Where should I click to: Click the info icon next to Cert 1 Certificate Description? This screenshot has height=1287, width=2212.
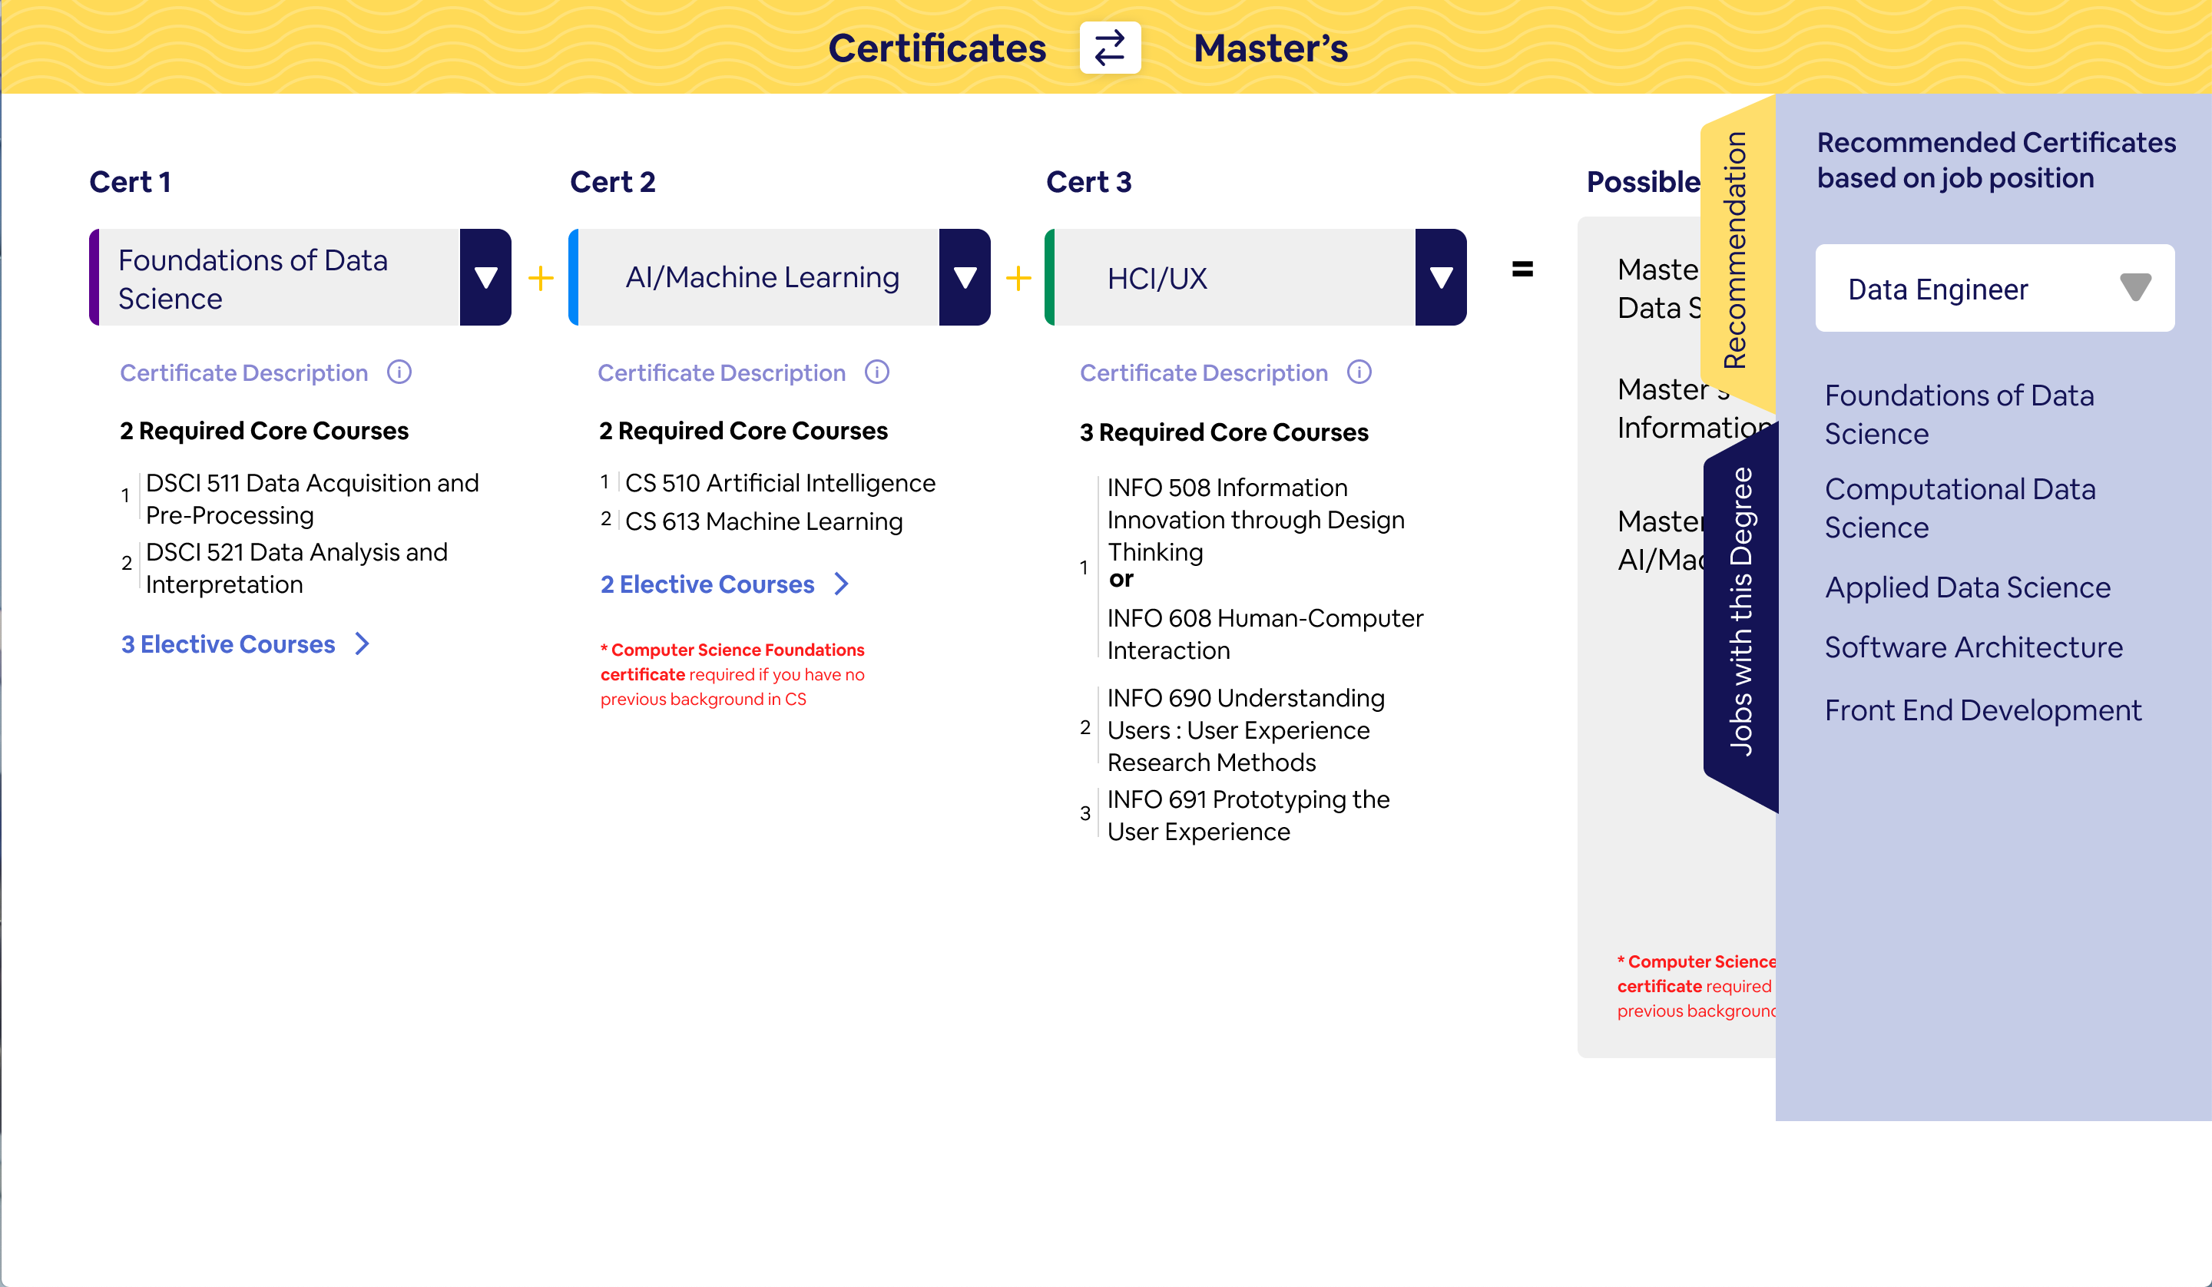pos(399,372)
